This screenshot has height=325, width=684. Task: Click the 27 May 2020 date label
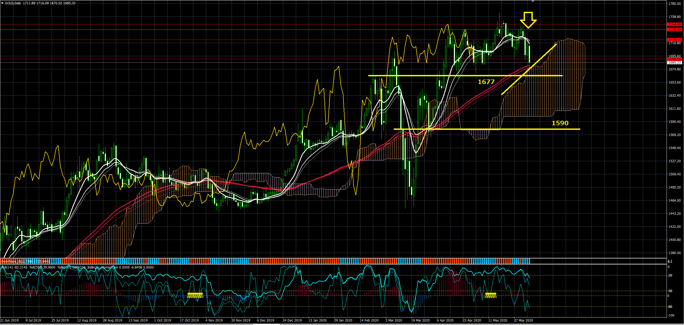[523, 320]
